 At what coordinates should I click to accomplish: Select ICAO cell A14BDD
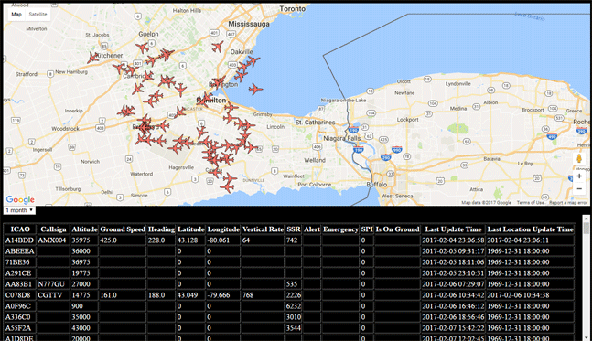(x=20, y=240)
